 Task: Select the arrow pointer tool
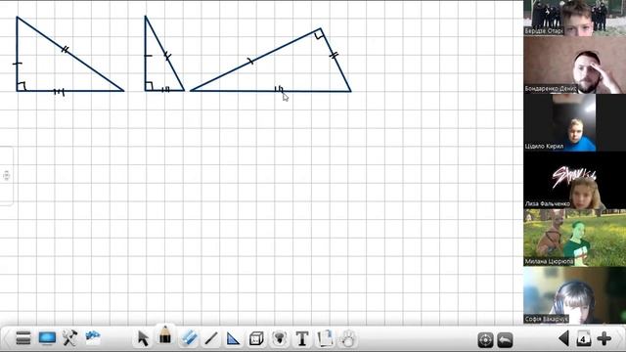143,338
